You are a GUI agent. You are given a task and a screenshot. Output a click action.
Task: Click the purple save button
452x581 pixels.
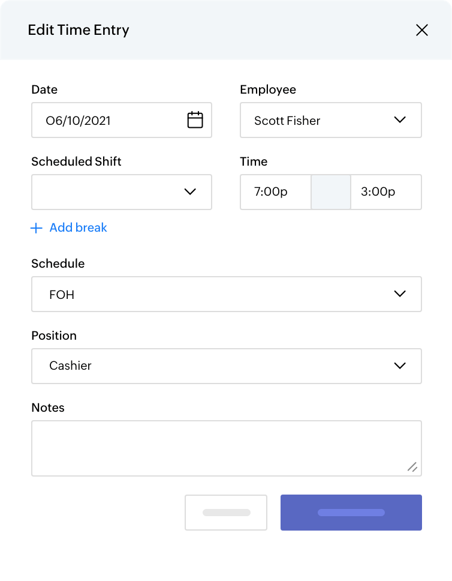coord(351,512)
